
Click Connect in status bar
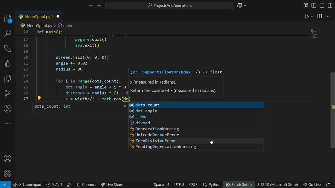click(x=86, y=185)
